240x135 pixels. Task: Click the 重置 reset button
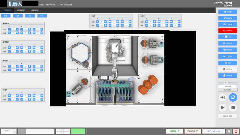click(18, 16)
